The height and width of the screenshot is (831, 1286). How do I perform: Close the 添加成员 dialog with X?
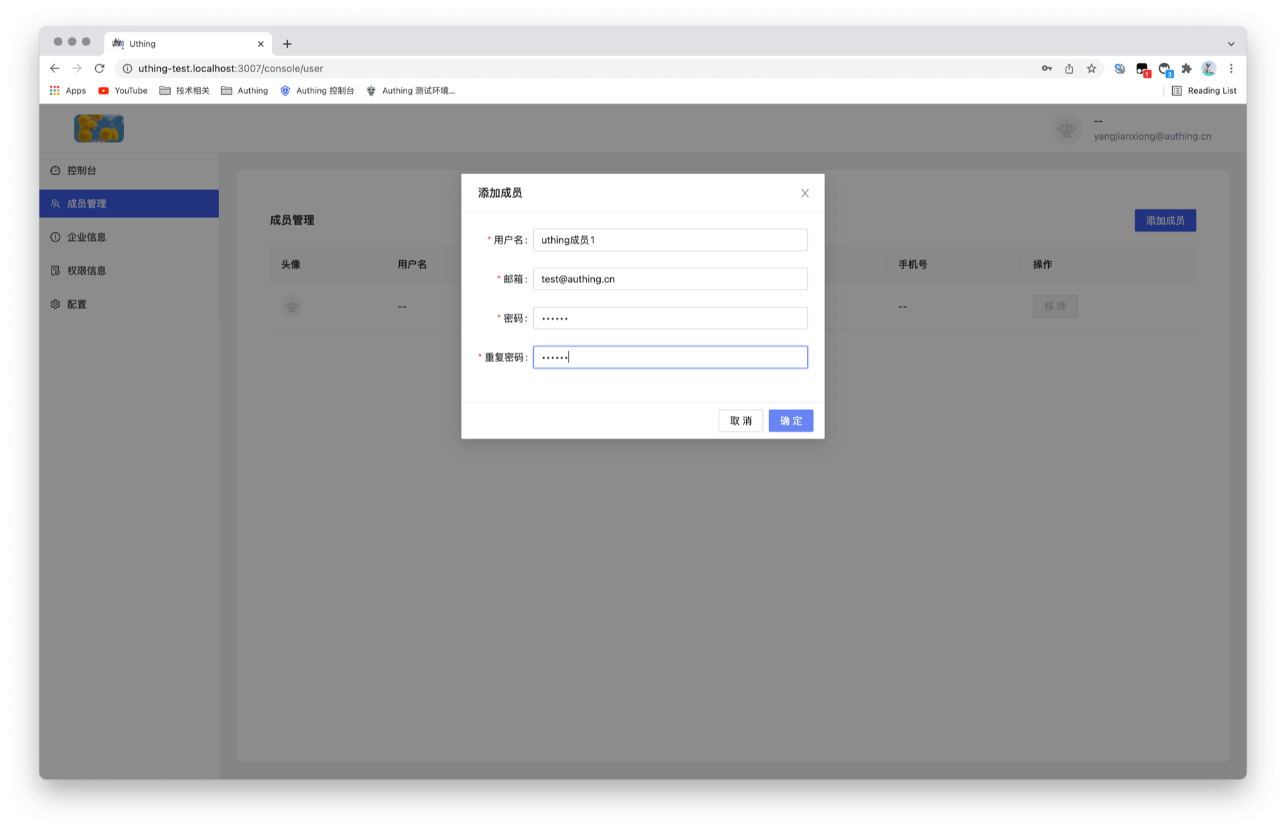pos(804,193)
